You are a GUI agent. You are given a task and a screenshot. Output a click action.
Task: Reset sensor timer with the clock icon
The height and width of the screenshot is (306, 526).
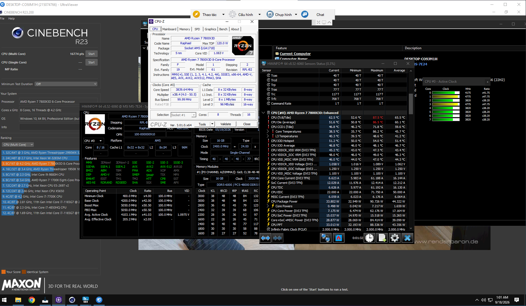pos(369,238)
